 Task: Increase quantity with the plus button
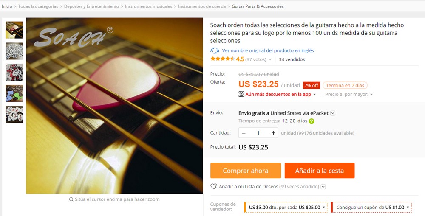(x=273, y=133)
